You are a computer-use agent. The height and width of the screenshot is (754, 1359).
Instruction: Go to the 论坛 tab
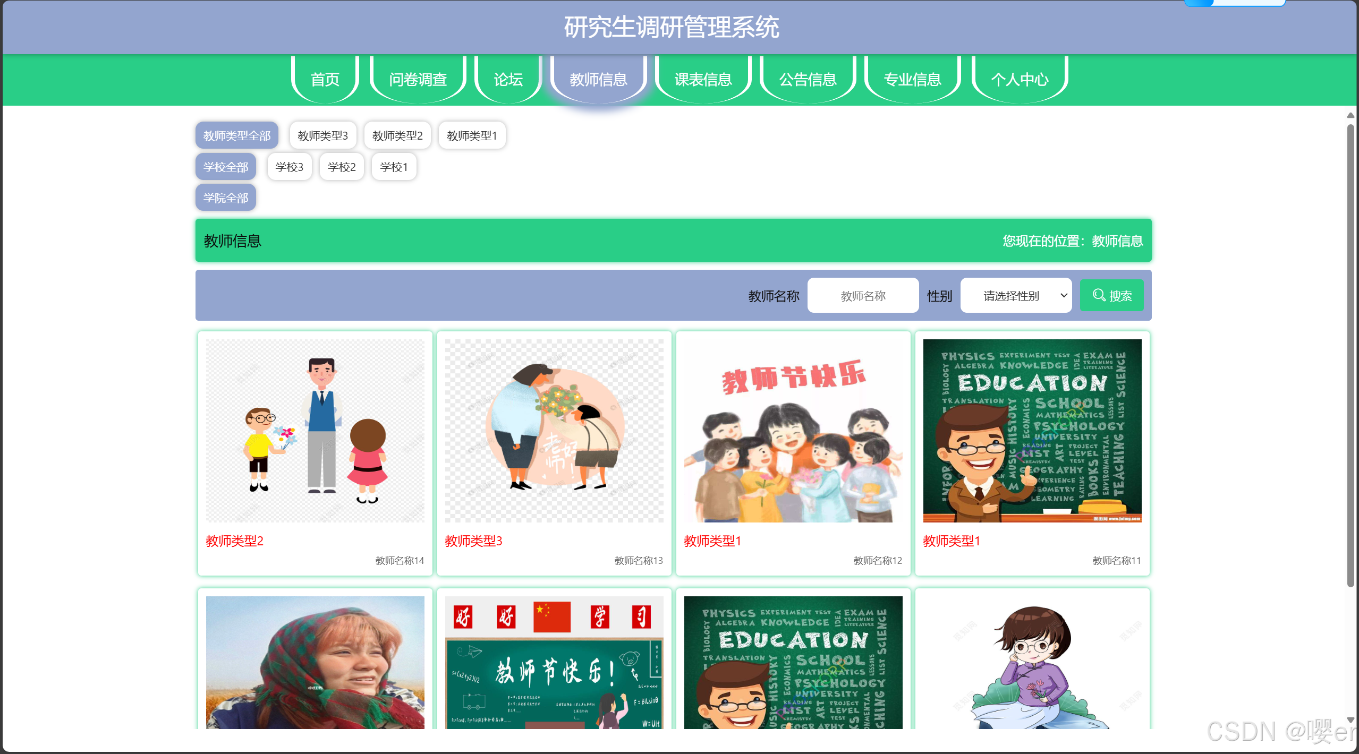click(x=508, y=80)
